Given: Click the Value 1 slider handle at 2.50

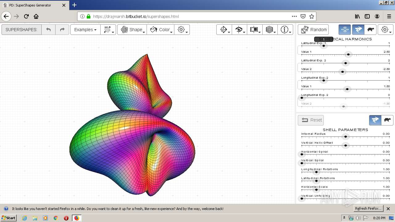Looking at the screenshot, I should [x=348, y=55].
